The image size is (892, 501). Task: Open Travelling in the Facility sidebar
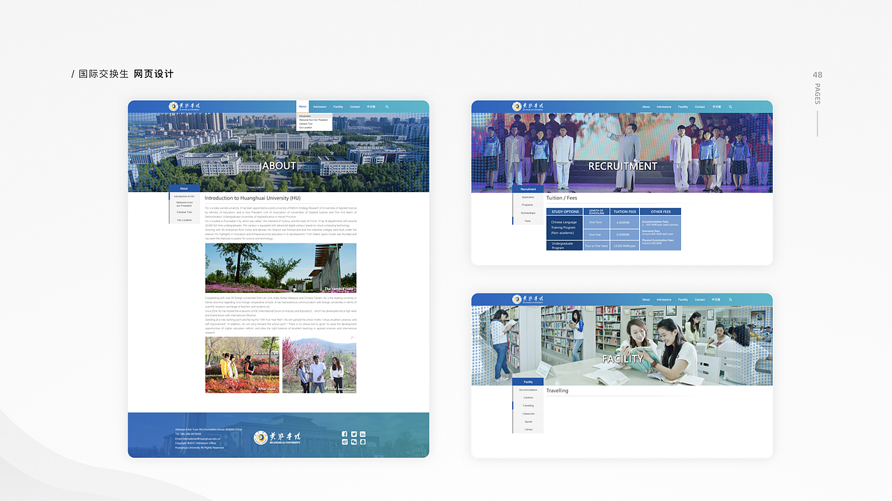528,406
